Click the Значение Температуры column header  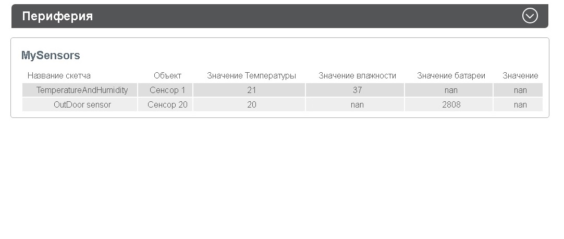[251, 76]
